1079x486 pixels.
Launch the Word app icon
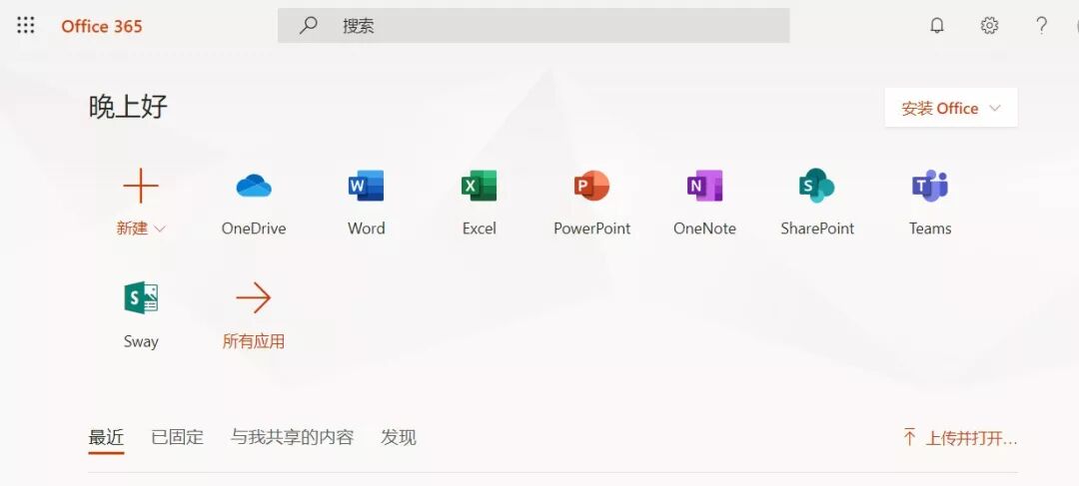coord(366,186)
